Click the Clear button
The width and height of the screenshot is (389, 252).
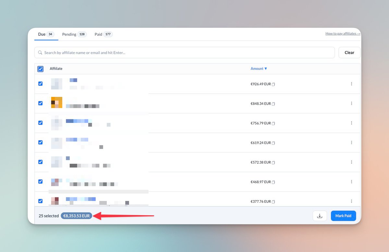[x=349, y=52]
